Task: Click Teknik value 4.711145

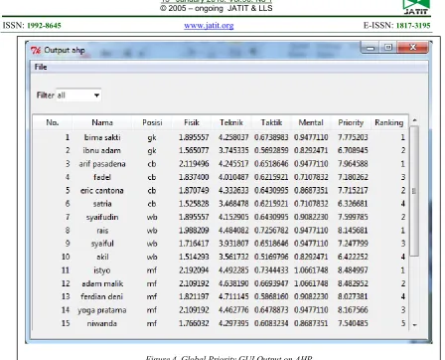Action: coord(233,296)
